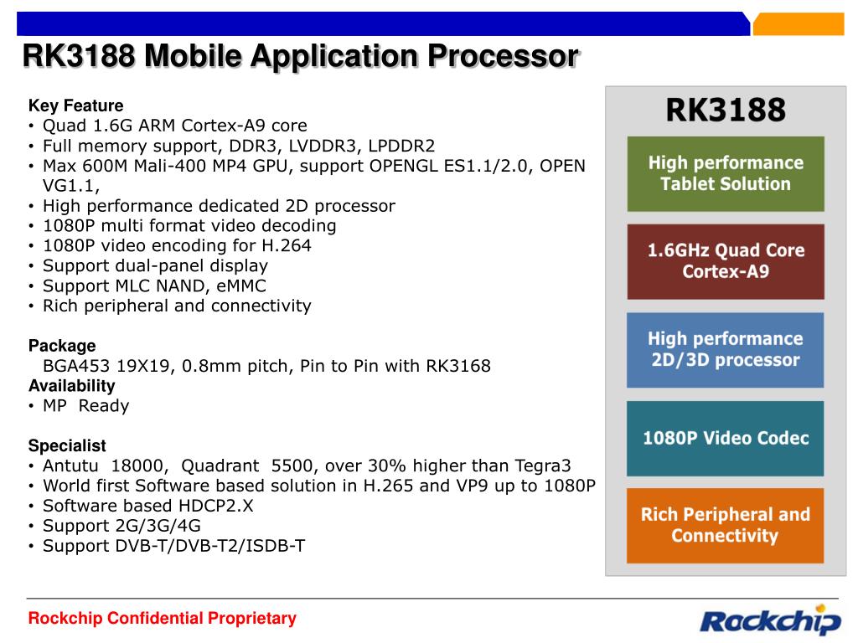The width and height of the screenshot is (858, 643).
Task: Click the VG1.1 continuation line
Action: point(71,186)
